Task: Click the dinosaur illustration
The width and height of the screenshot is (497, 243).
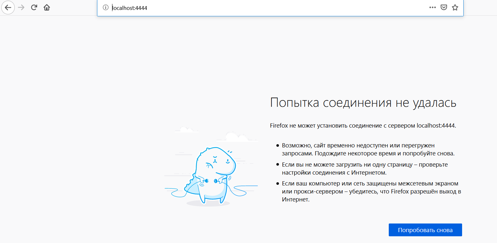Action: pos(211,167)
